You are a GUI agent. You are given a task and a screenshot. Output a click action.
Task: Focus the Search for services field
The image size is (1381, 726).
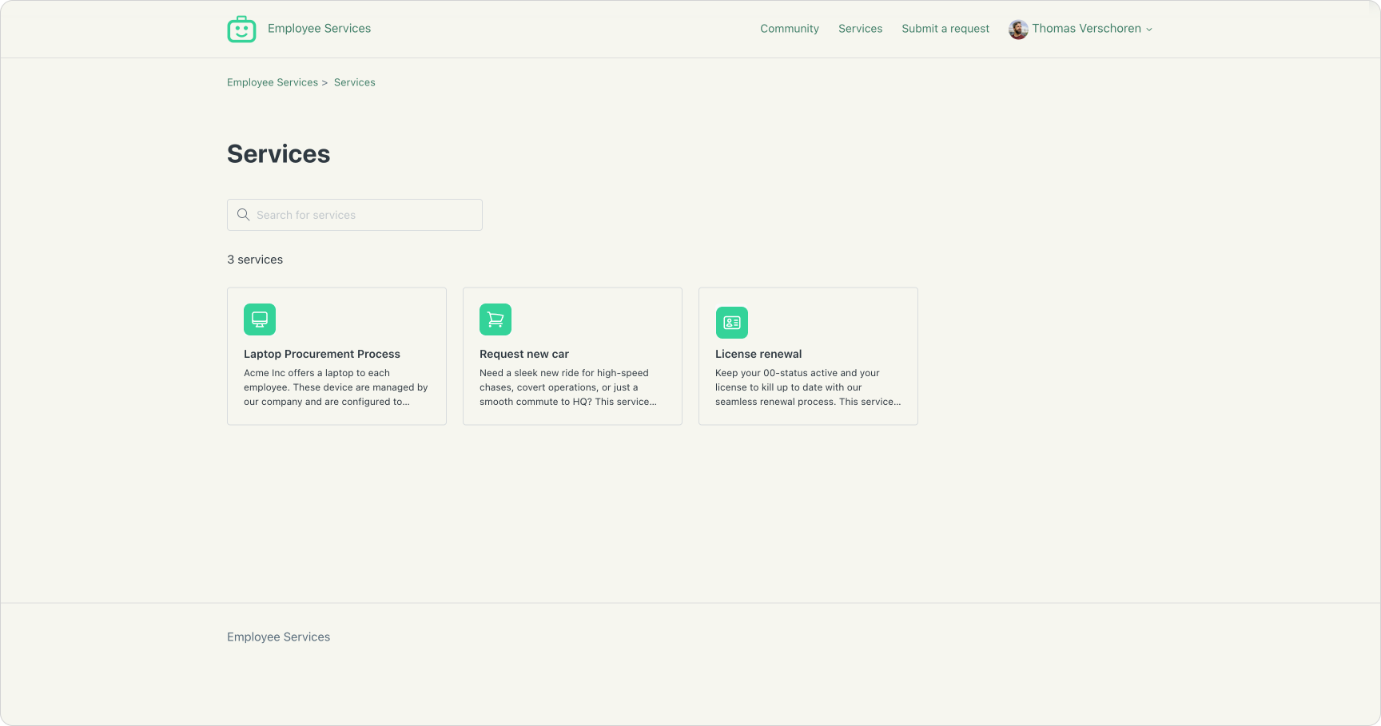364,215
